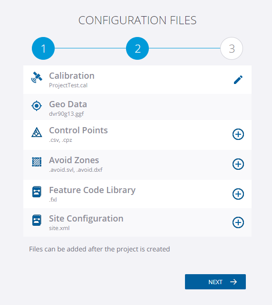
Task: Click the NEXT button
Action: click(x=215, y=282)
